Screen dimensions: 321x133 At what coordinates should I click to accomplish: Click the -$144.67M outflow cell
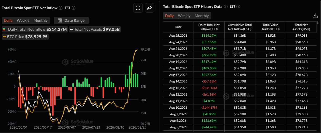click(209, 107)
